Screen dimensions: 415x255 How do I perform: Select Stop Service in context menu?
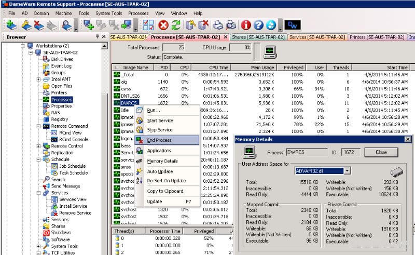[x=167, y=130]
